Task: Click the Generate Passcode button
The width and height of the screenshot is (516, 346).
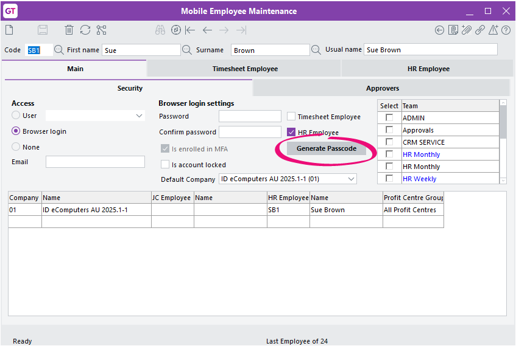Action: (327, 148)
